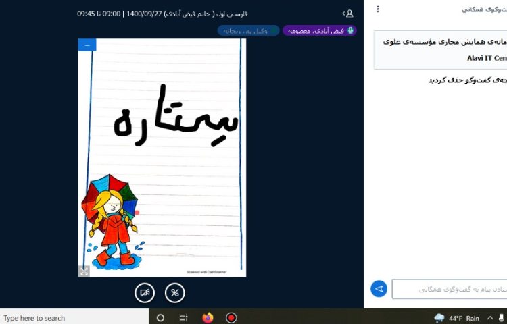Open Firefox from the taskbar
Image resolution: width=507 pixels, height=324 pixels.
click(208, 318)
